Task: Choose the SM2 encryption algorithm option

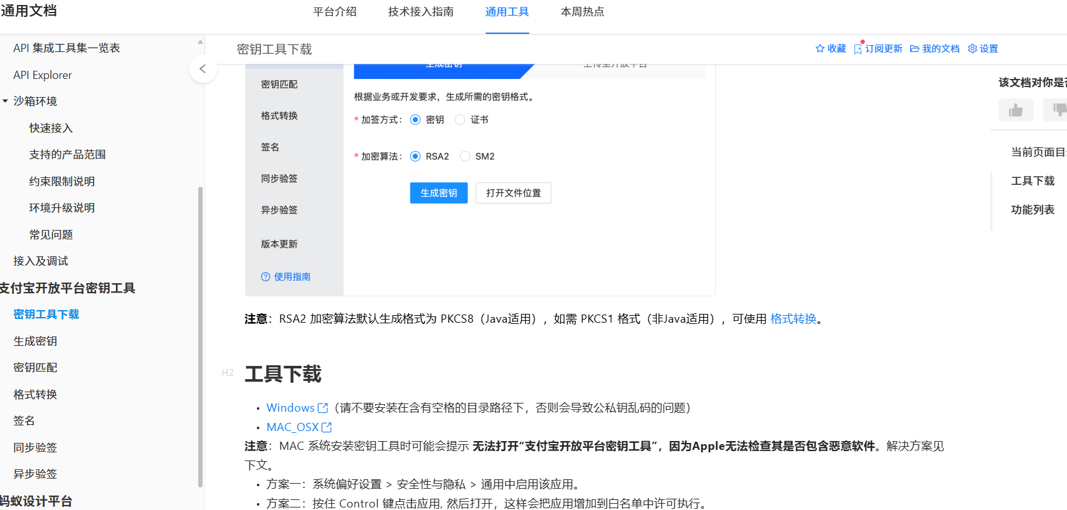Action: click(x=465, y=157)
